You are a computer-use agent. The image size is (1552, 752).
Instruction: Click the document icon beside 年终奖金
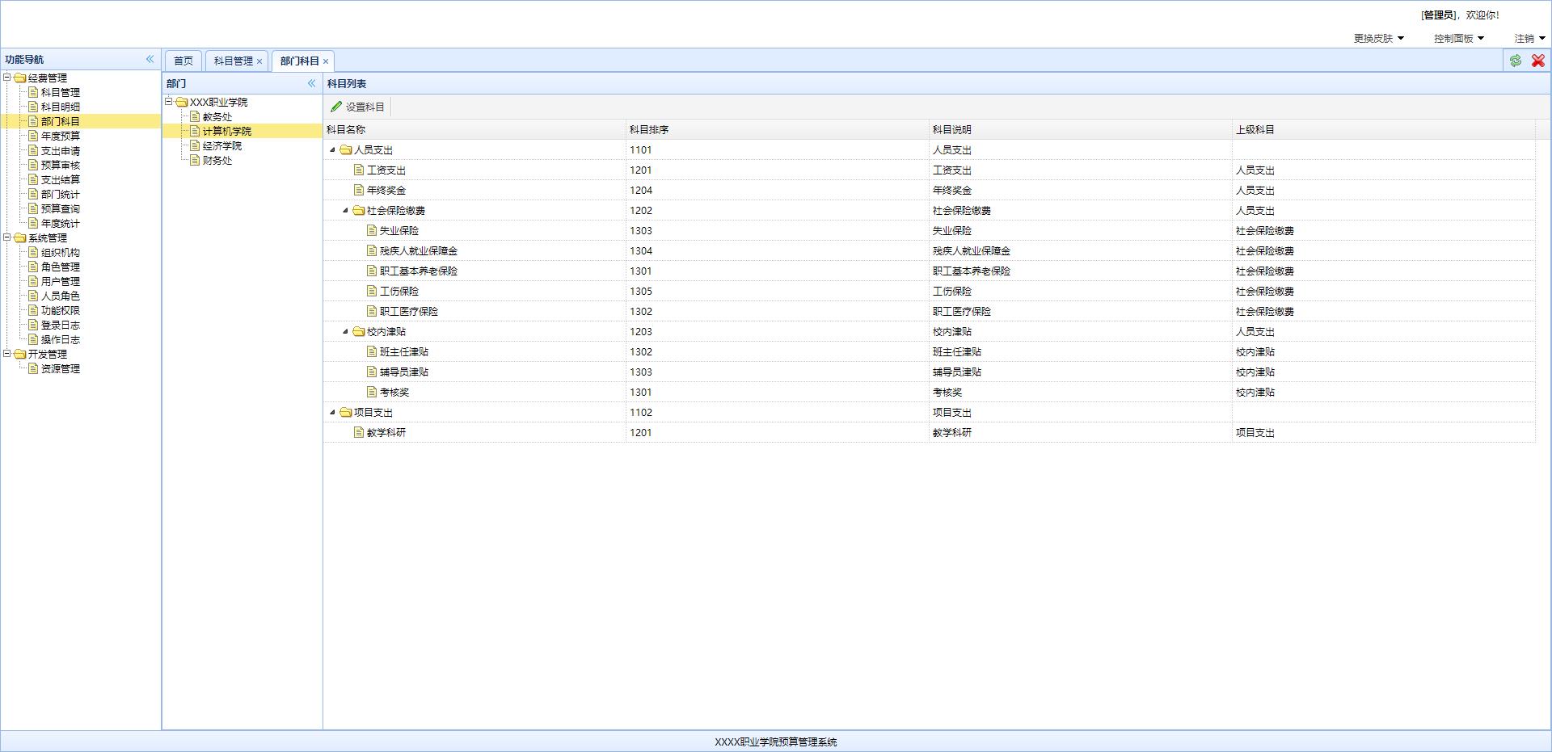359,190
